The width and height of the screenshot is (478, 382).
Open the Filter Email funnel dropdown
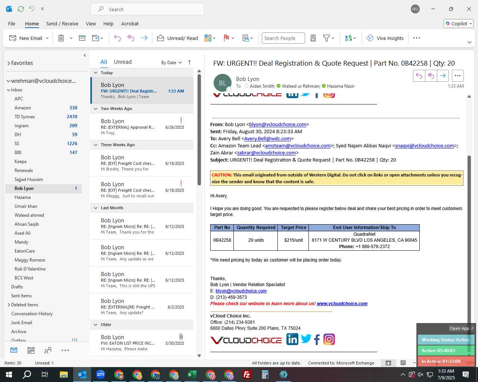[x=329, y=38]
